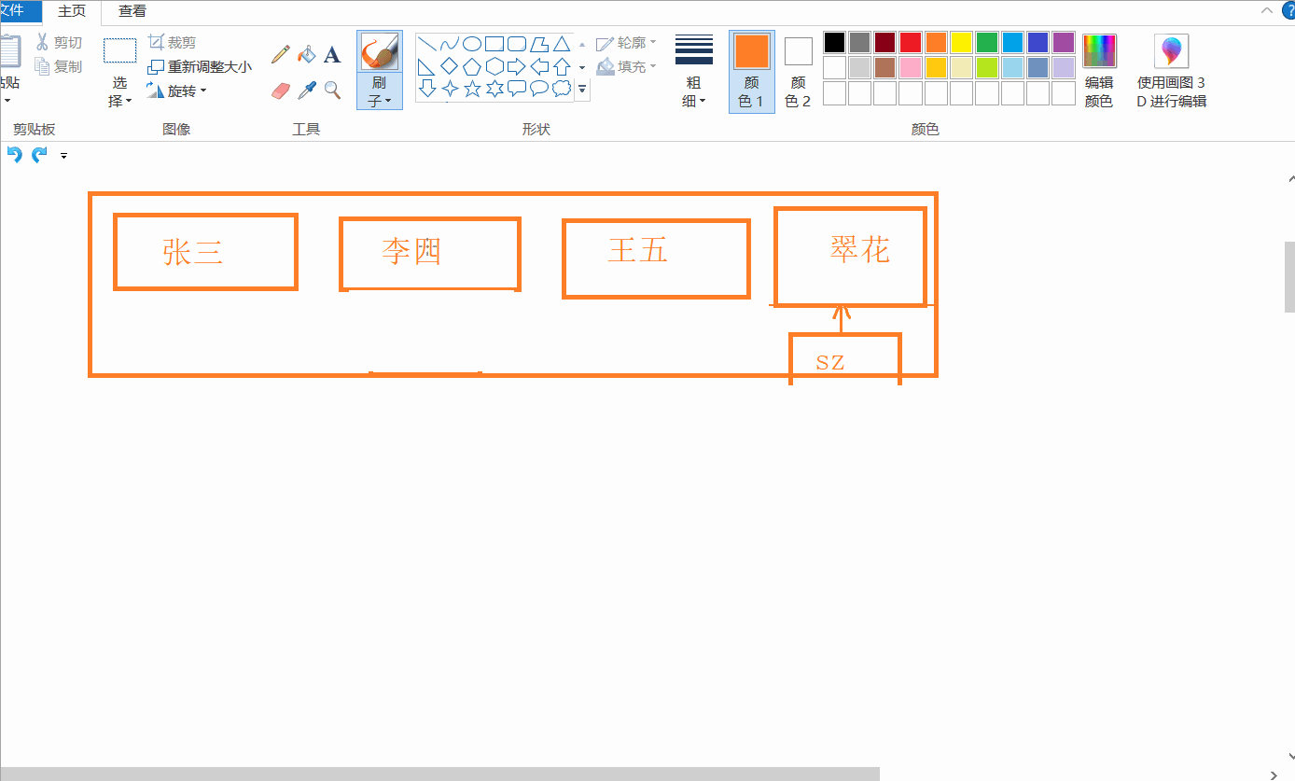The height and width of the screenshot is (781, 1295).
Task: Select the Fill with color bucket tool
Action: point(307,54)
